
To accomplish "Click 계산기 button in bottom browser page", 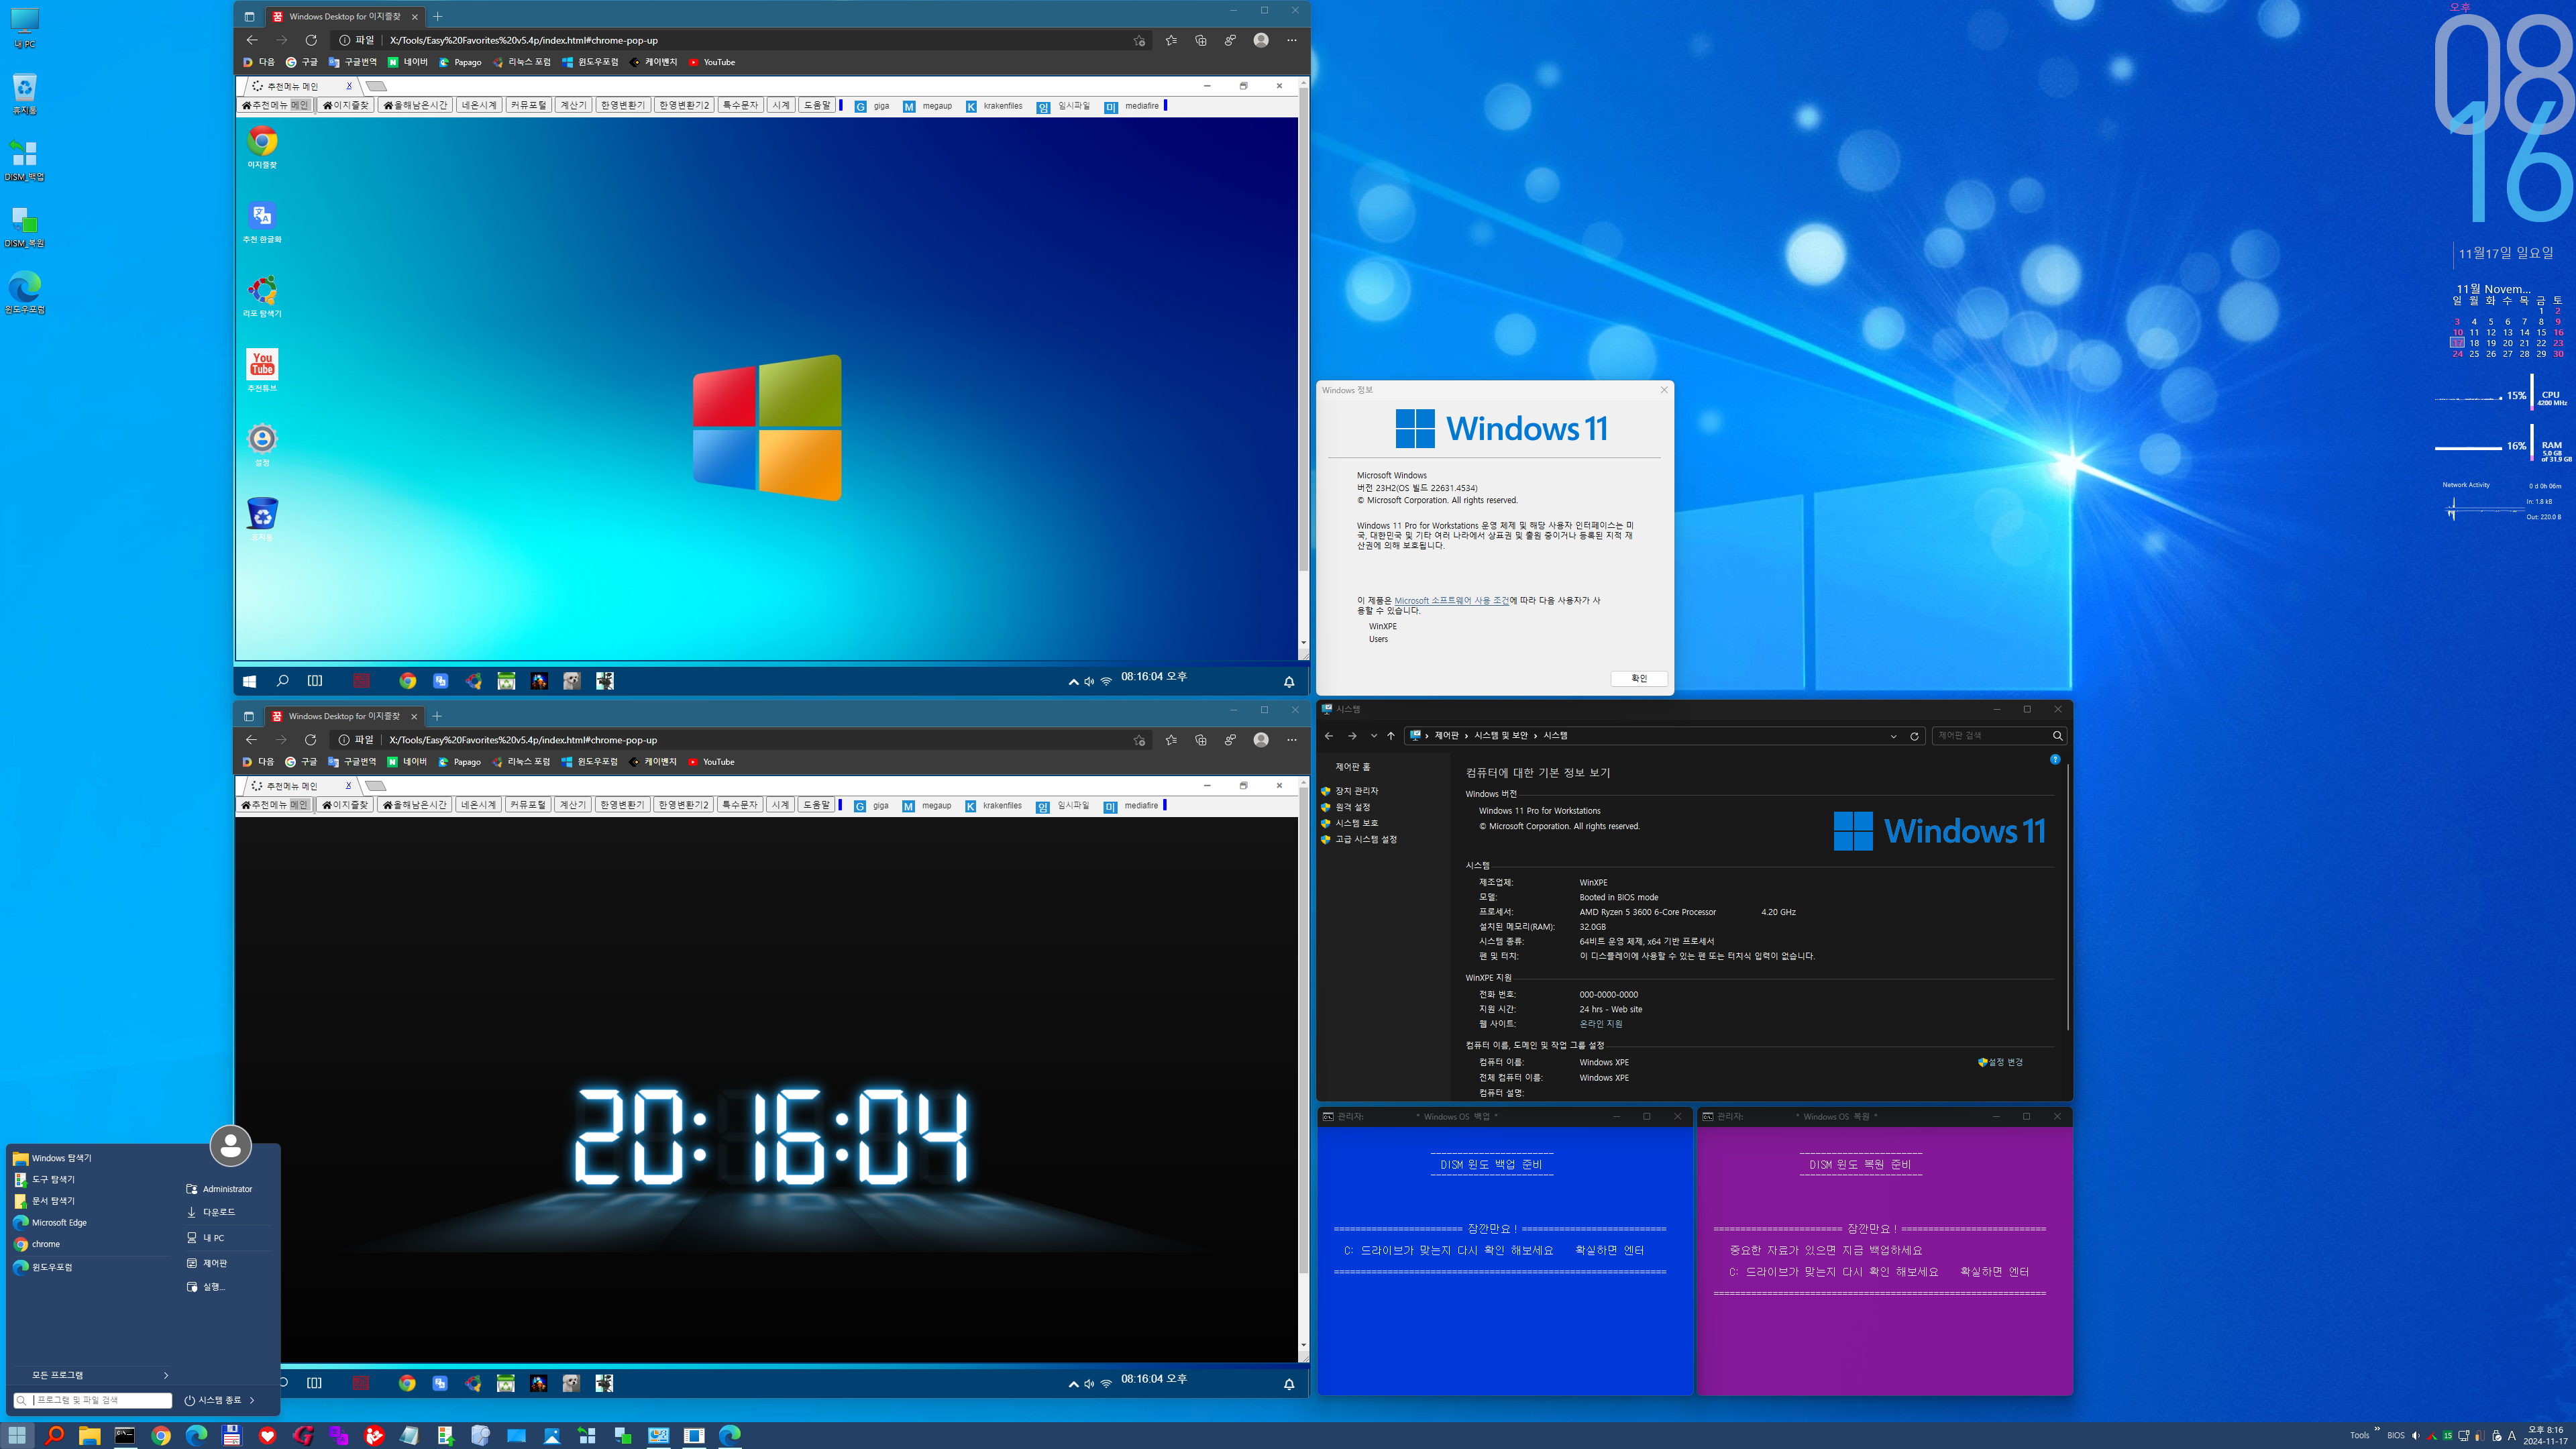I will click(572, 805).
